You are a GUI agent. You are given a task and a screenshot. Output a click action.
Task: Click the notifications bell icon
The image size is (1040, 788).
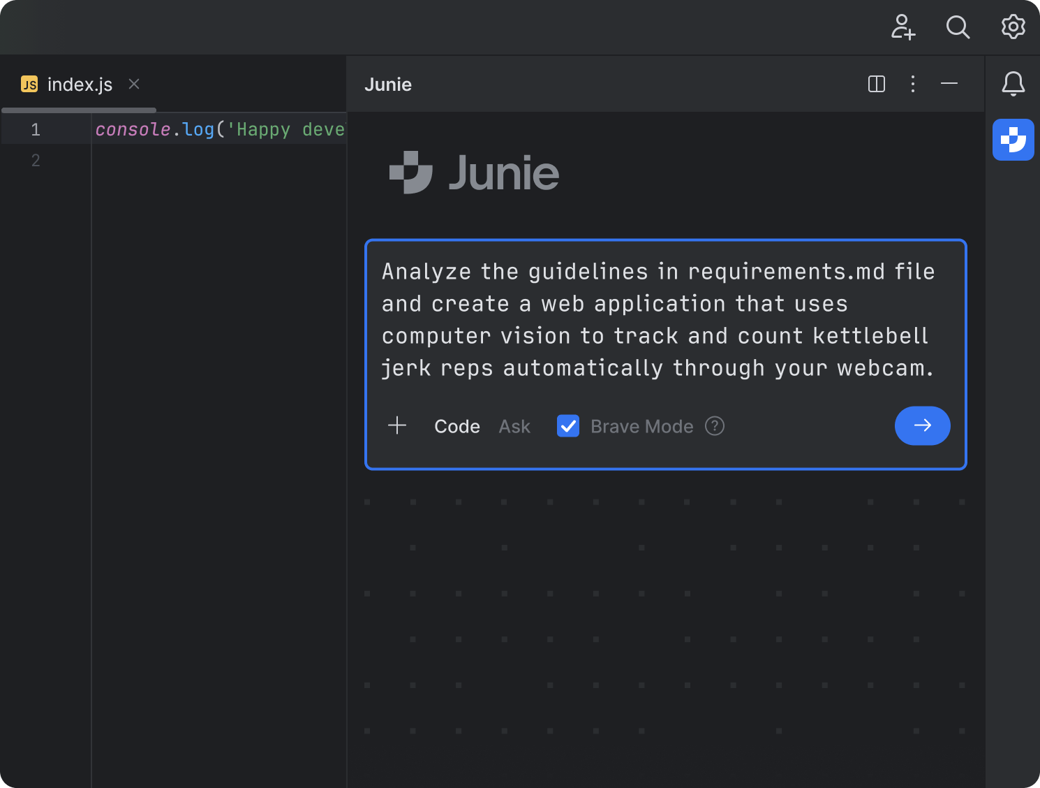(1013, 84)
